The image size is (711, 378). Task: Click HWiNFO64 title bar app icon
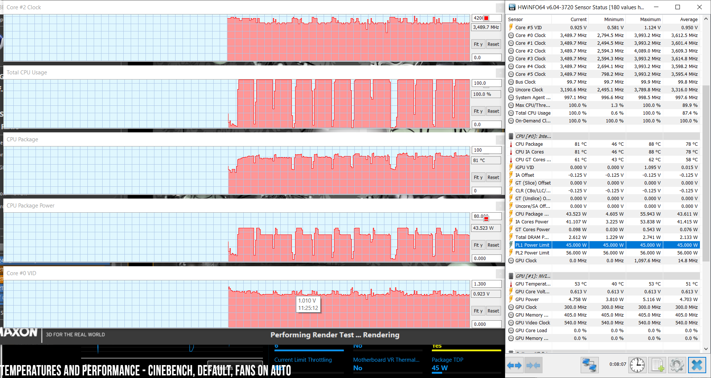click(512, 7)
